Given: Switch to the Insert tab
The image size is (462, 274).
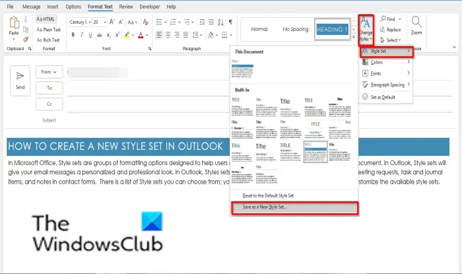Looking at the screenshot, I should pos(53,6).
